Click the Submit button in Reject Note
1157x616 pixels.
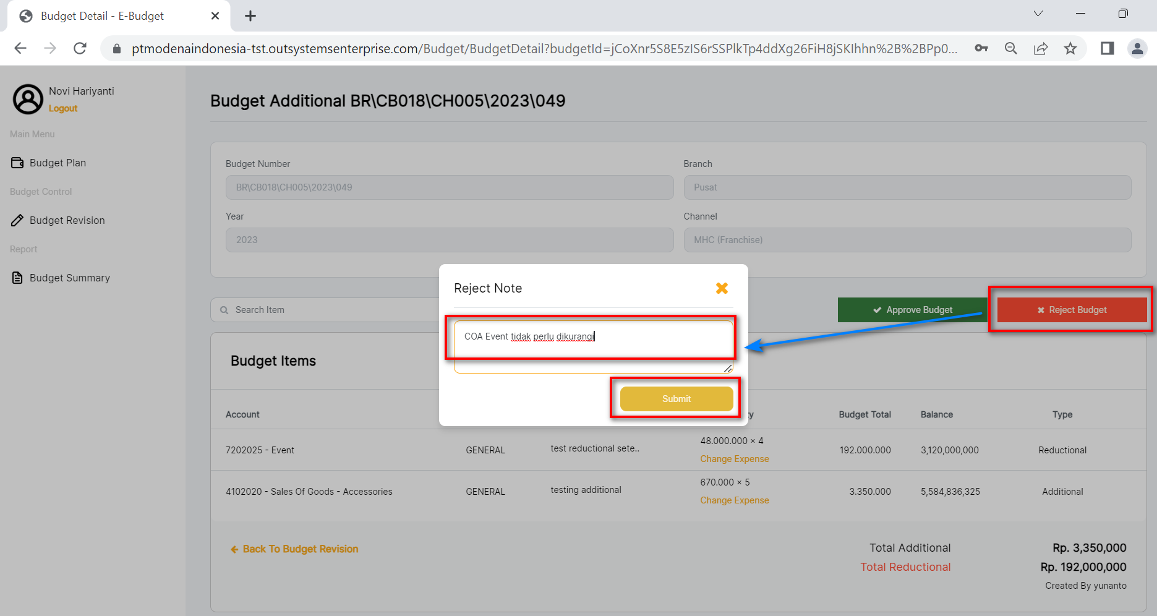[677, 399]
